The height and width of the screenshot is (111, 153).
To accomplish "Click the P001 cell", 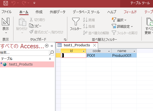I will tap(99, 55).
